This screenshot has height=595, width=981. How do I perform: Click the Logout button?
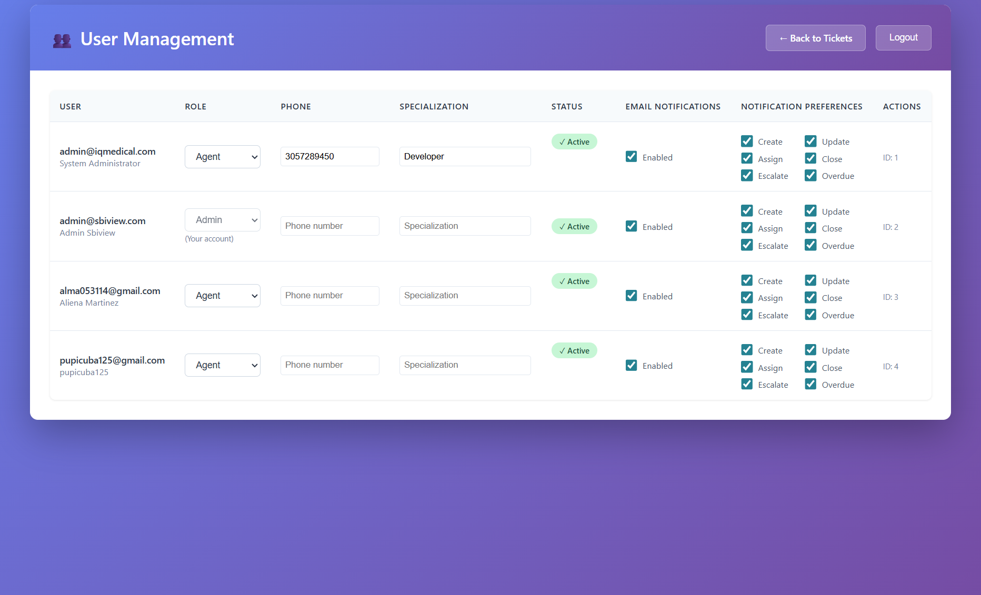[x=903, y=37]
